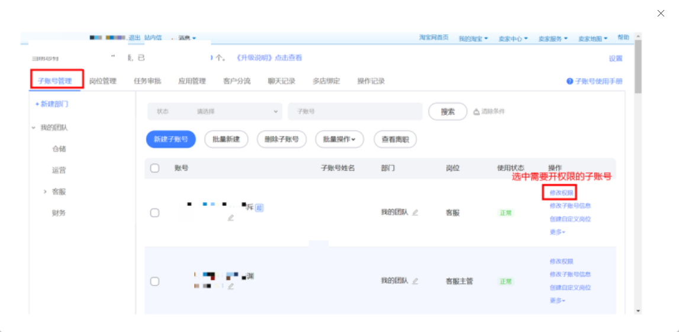Viewport: 679px width, 332px height.
Task: Open the 消息 dropdown in top bar
Action: point(187,38)
